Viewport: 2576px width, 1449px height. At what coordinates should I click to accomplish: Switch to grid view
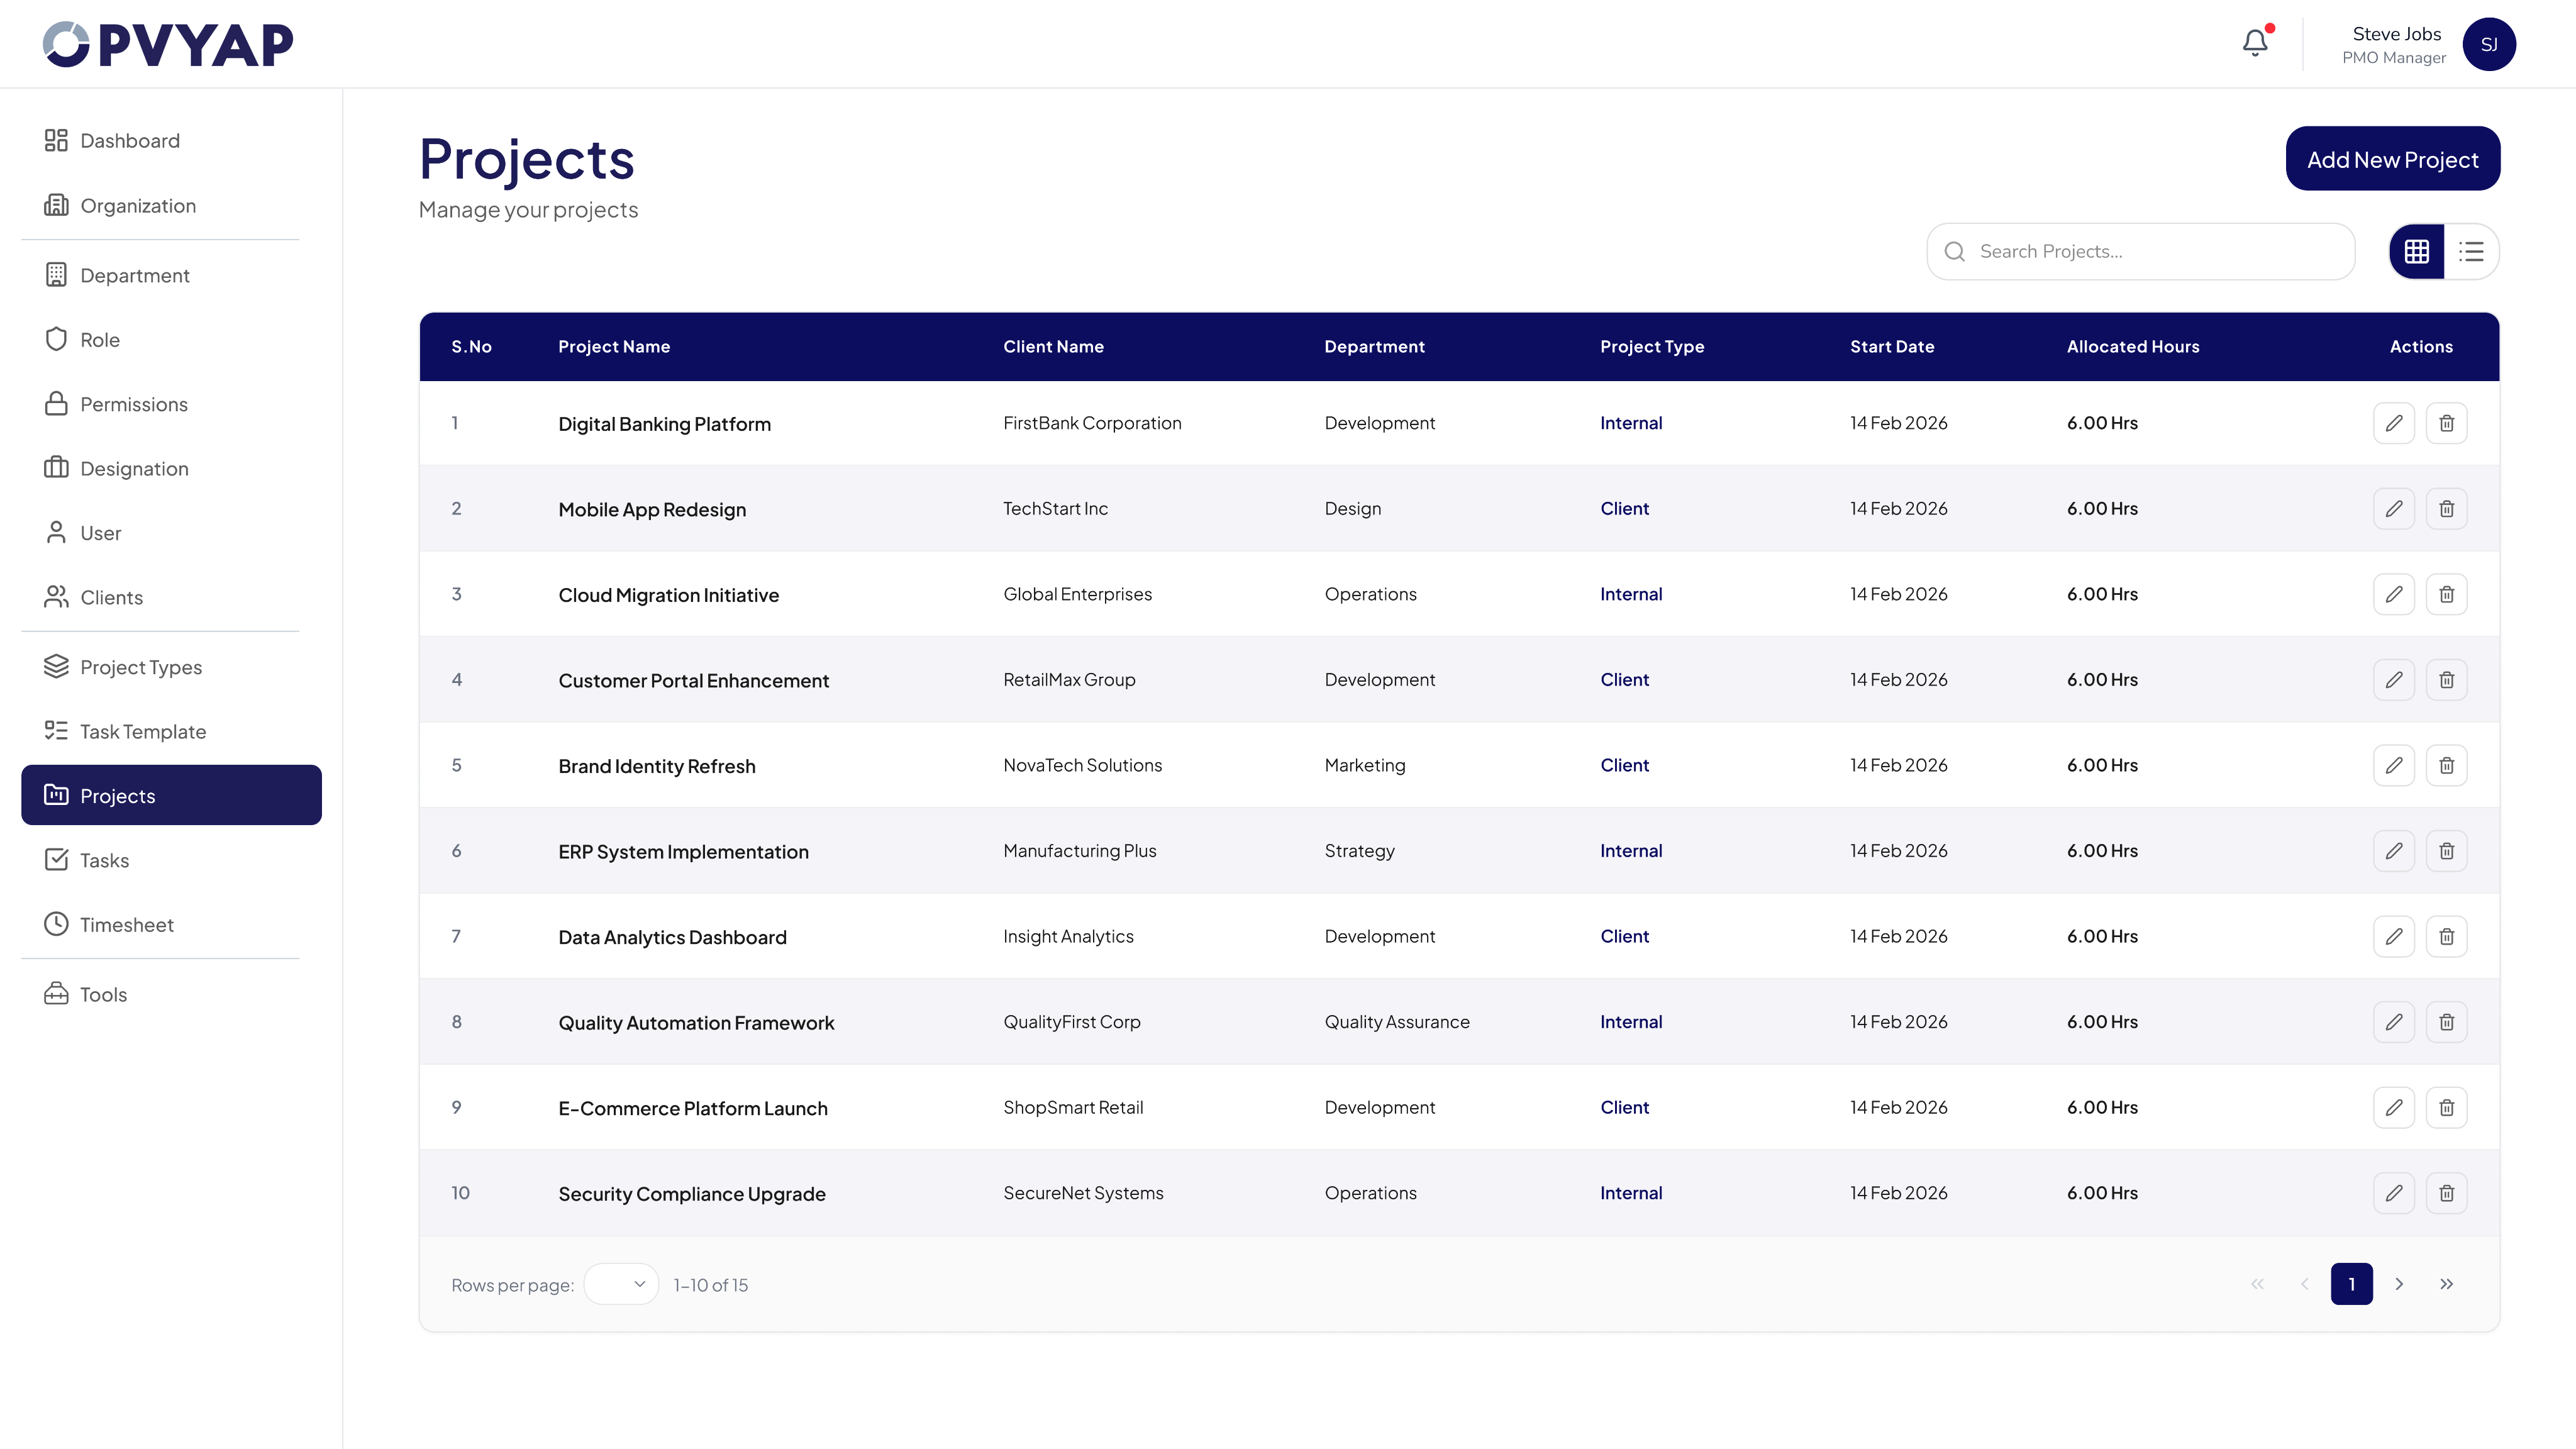[2416, 251]
